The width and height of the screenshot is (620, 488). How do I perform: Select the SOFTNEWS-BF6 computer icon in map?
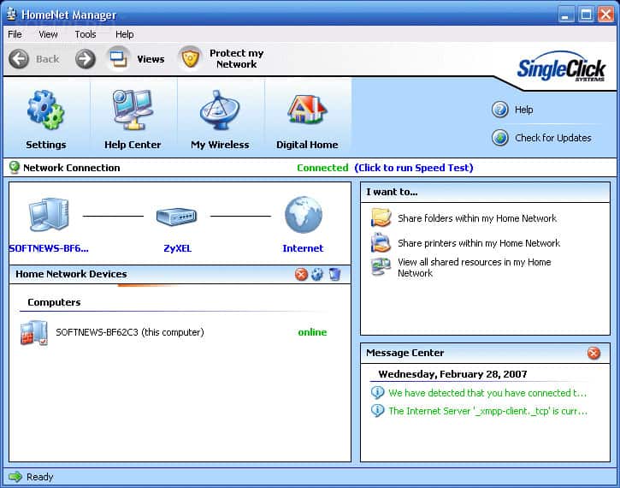coord(49,215)
